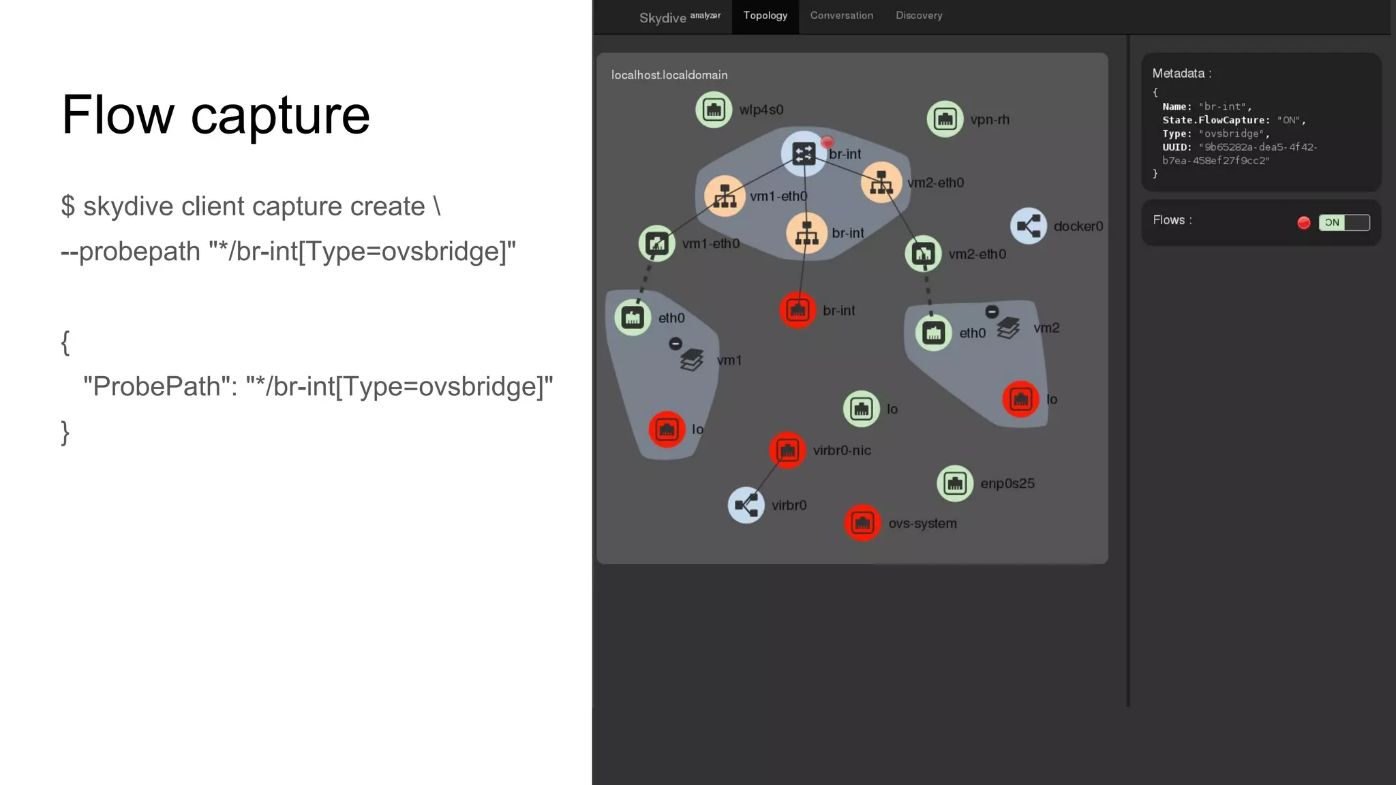Click the eth0 node inside vm1 namespace

(x=633, y=318)
